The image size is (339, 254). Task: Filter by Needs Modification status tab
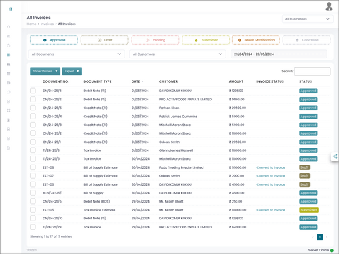coord(256,40)
